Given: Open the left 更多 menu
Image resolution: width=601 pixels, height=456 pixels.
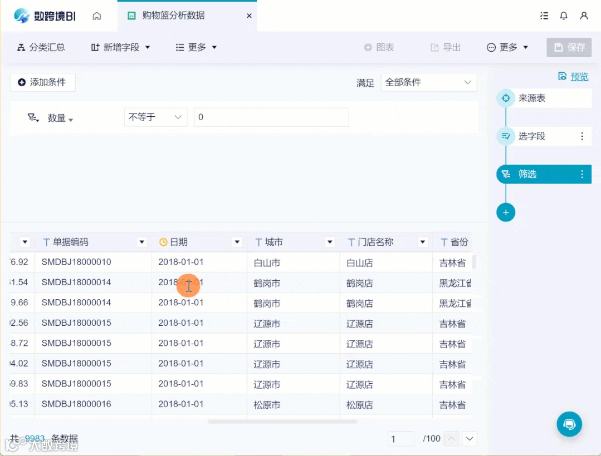Looking at the screenshot, I should coord(196,47).
